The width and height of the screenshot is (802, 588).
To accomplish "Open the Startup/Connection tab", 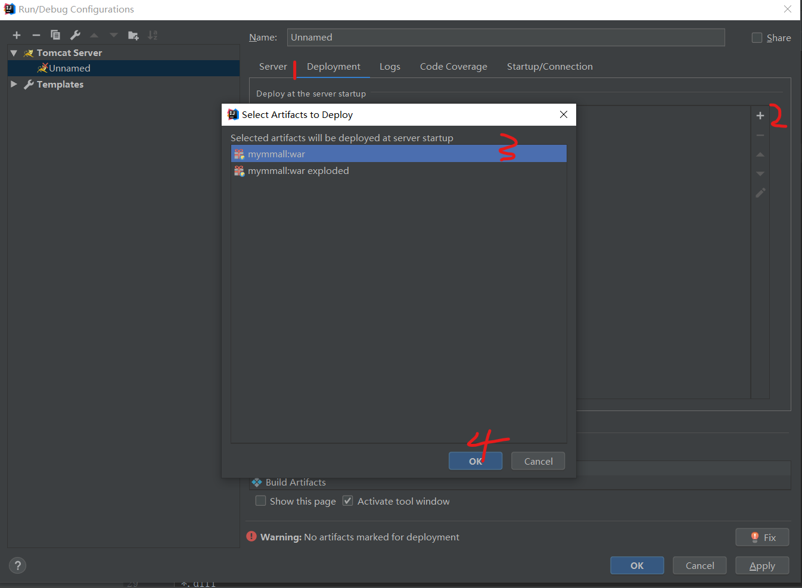I will tap(549, 67).
